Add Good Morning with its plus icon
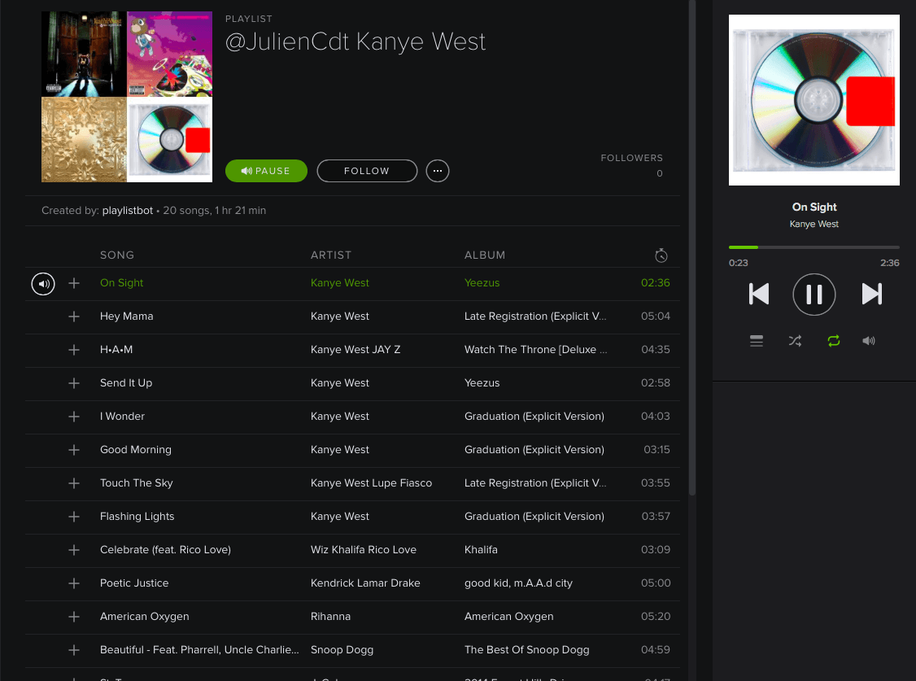 [74, 450]
